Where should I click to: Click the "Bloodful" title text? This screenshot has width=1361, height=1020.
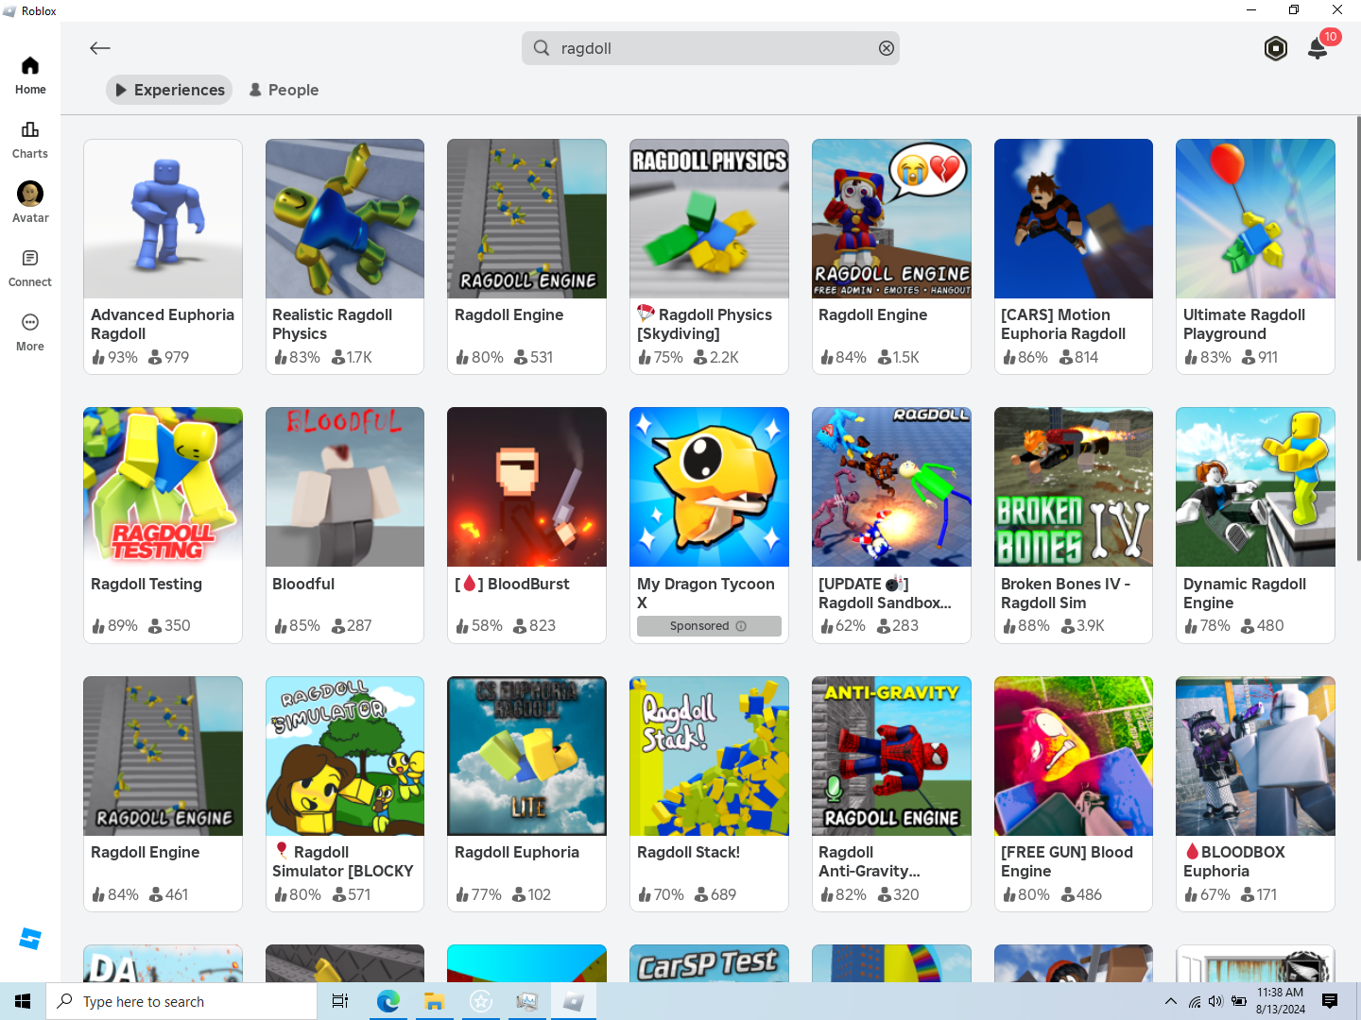pyautogui.click(x=303, y=584)
